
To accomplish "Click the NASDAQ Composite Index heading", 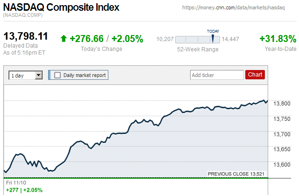I will tap(61, 7).
